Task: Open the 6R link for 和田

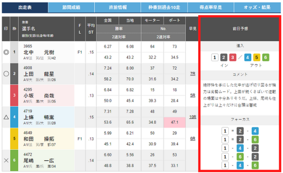Action: pyautogui.click(x=192, y=139)
